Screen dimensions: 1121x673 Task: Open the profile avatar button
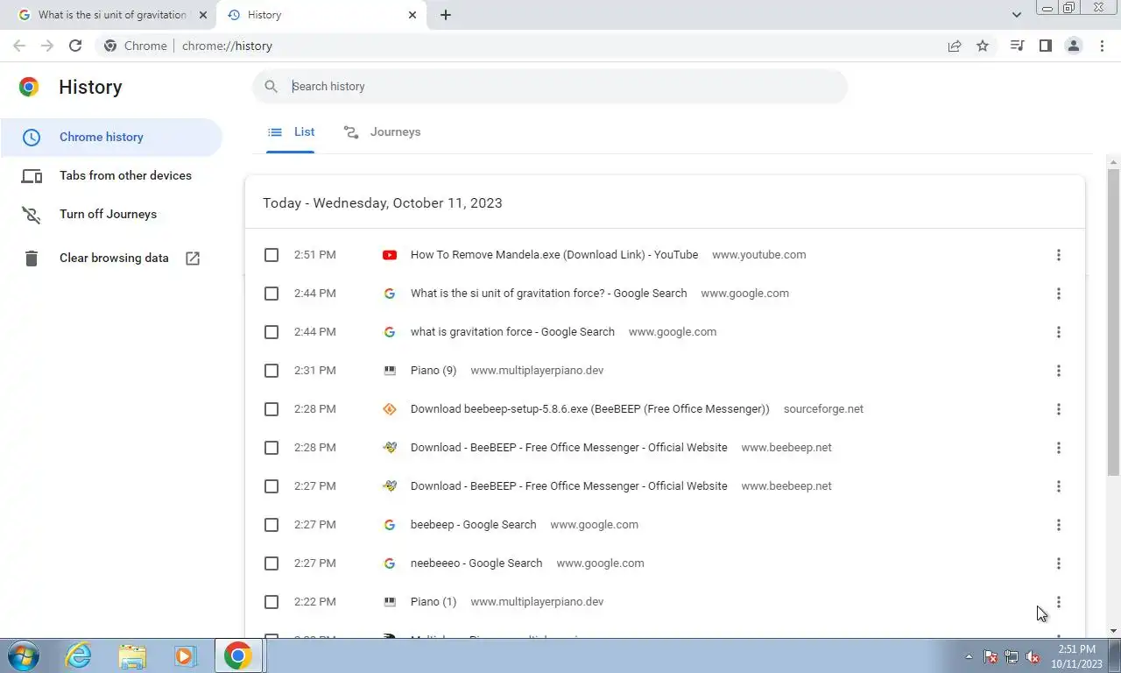[1073, 46]
